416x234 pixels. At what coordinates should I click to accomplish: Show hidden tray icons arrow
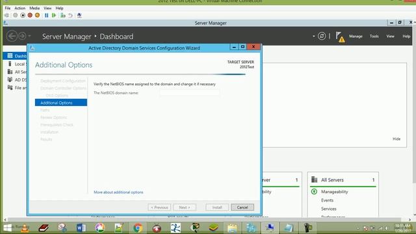click(358, 228)
